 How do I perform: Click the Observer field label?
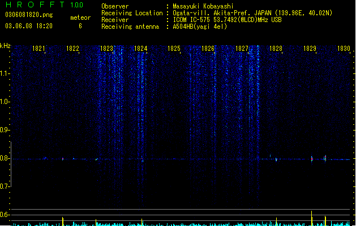click(x=115, y=6)
